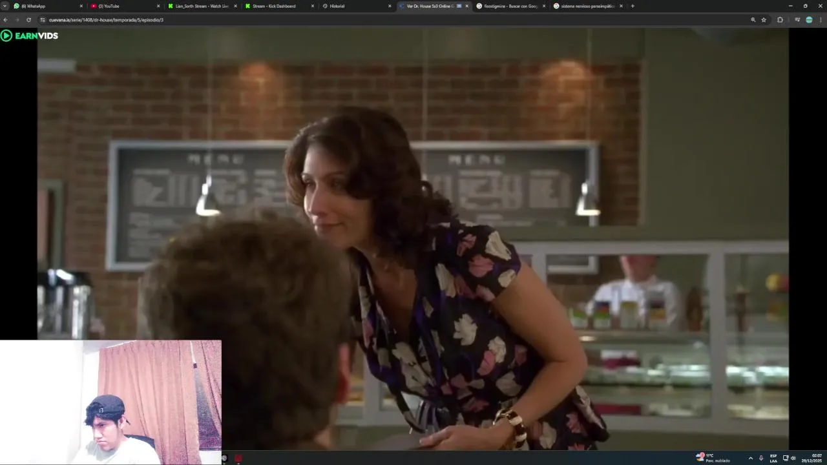This screenshot has width=827, height=465.
Task: Go forward to the next page
Action: pyautogui.click(x=17, y=20)
